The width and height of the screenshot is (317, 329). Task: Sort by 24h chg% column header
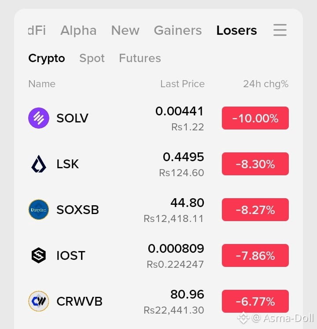point(265,84)
